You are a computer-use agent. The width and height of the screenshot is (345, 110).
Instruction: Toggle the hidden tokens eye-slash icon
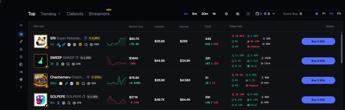point(237,14)
